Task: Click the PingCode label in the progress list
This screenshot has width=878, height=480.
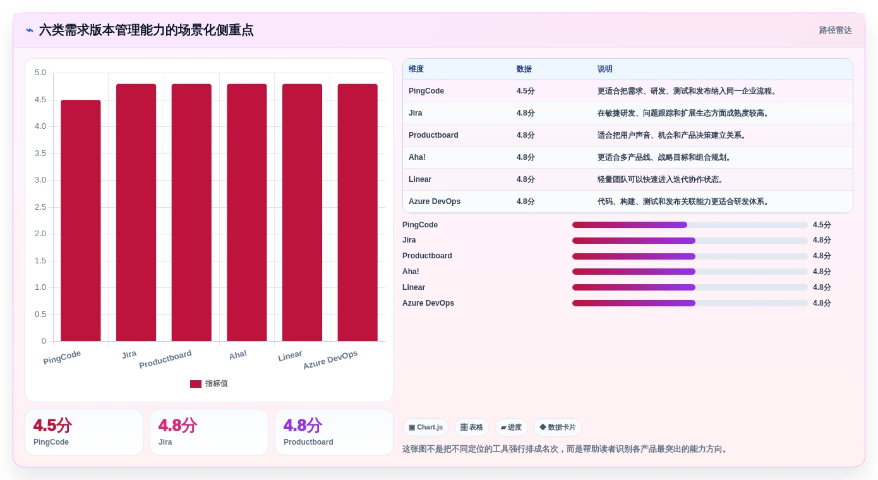Action: click(x=420, y=225)
